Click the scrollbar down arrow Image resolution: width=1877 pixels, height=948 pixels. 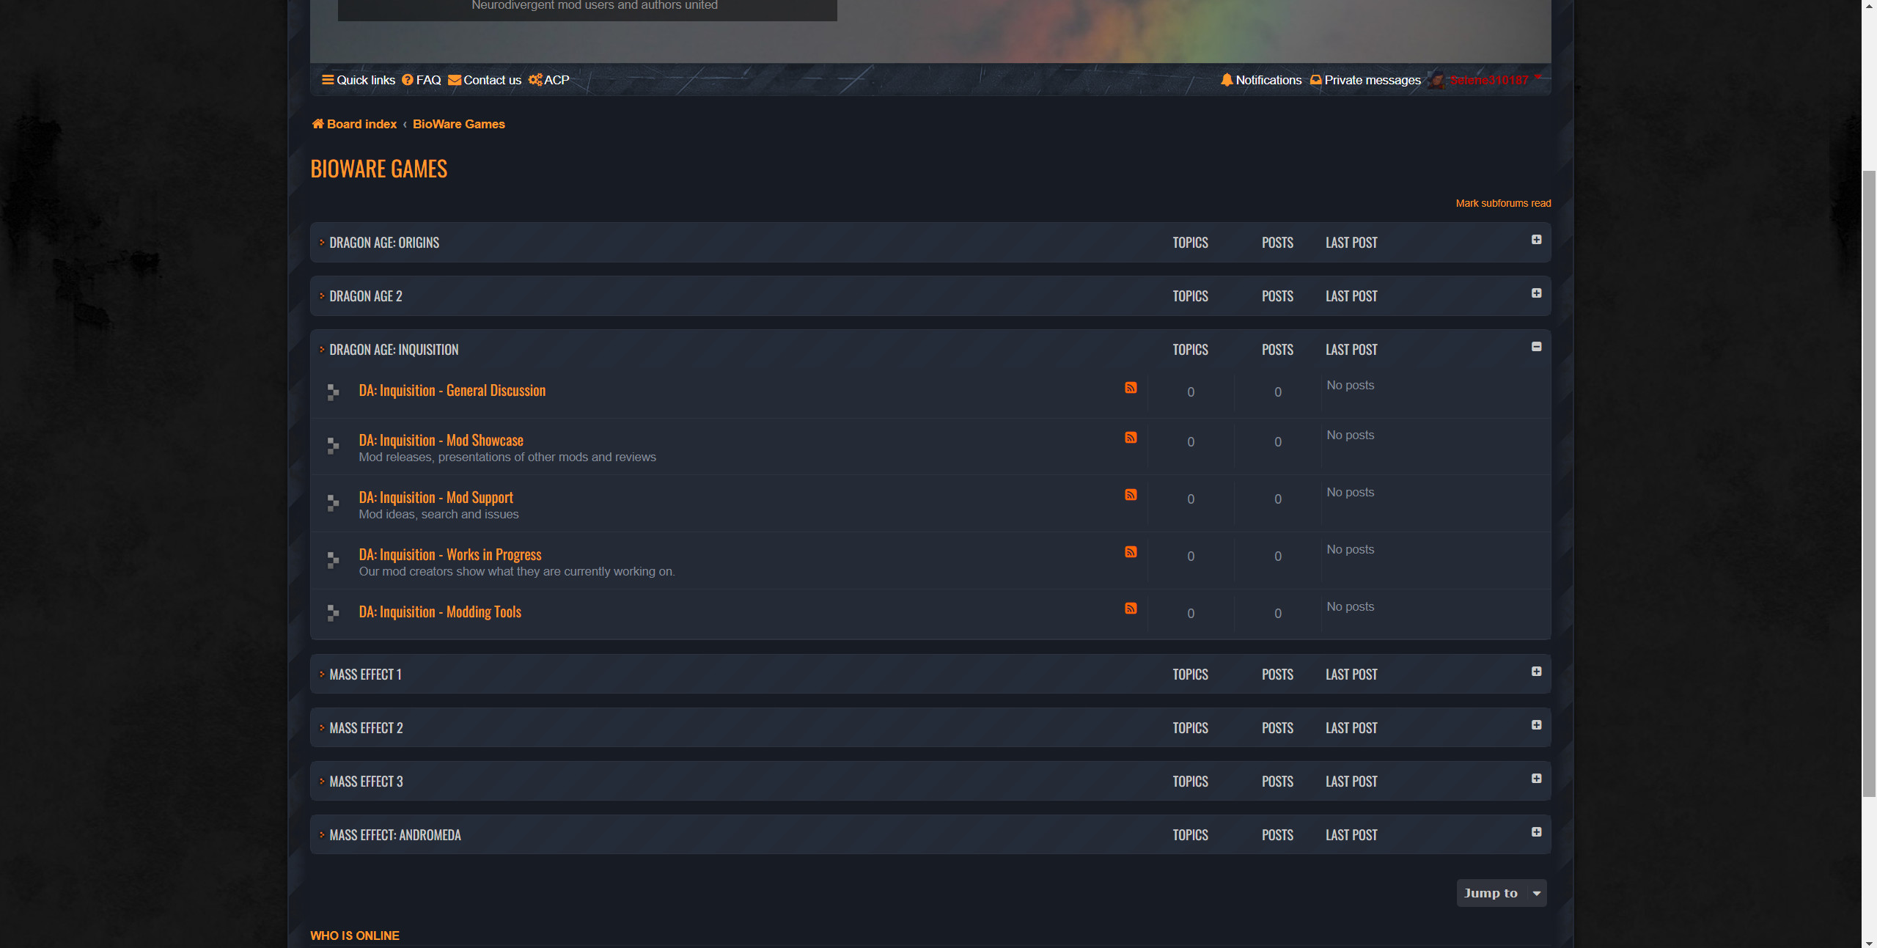coord(1869,942)
